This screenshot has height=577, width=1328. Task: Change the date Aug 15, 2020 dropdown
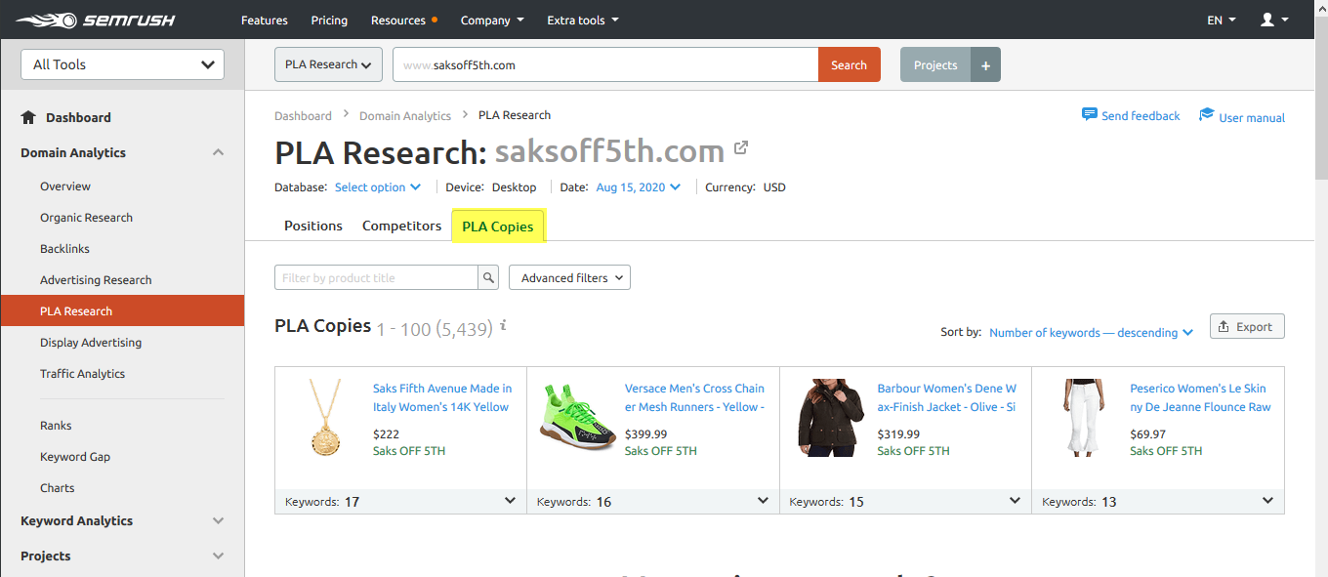pos(639,186)
